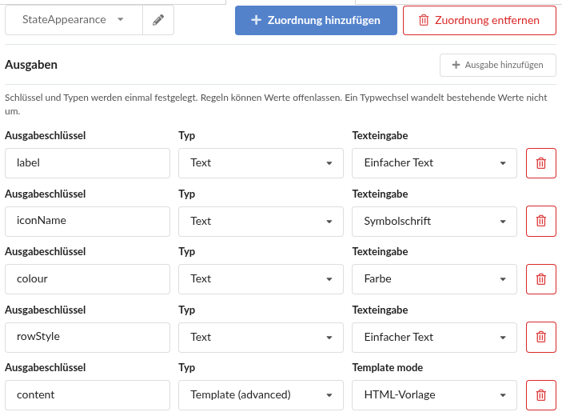Remove the colour output row via trash icon

point(541,279)
